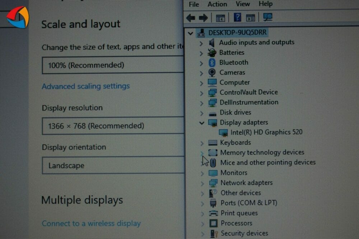
Task: Open the File menu in Device Manager
Action: pos(194,4)
